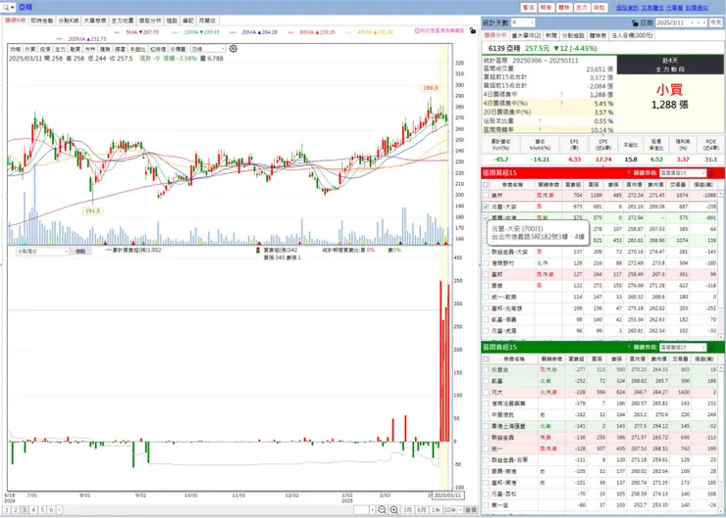Zoom out the chart with minus magnifier
726x518 pixels.
point(382,510)
